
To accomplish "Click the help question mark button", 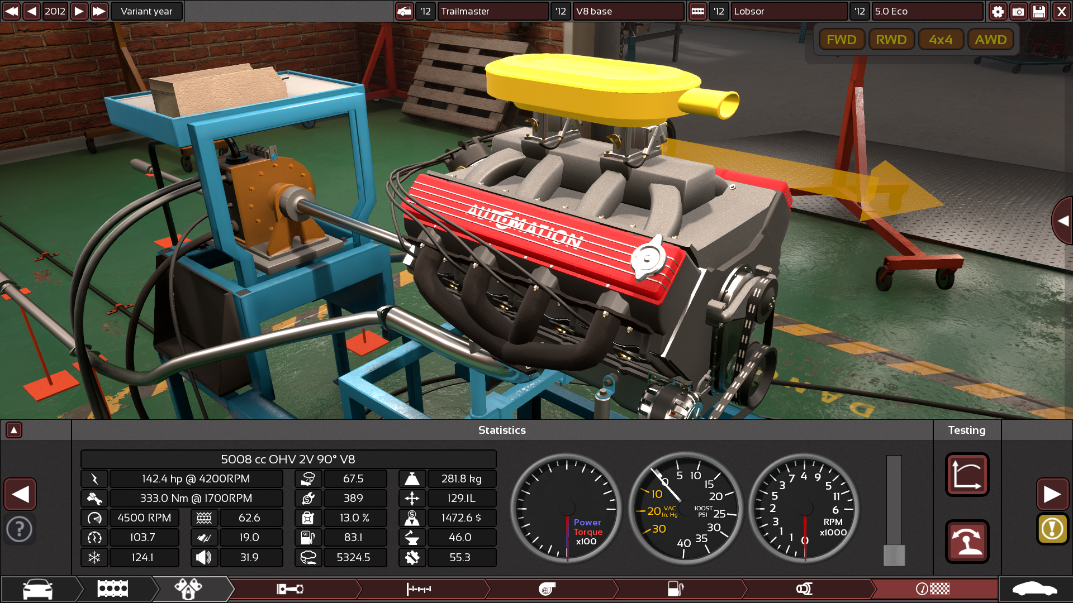I will 20,529.
